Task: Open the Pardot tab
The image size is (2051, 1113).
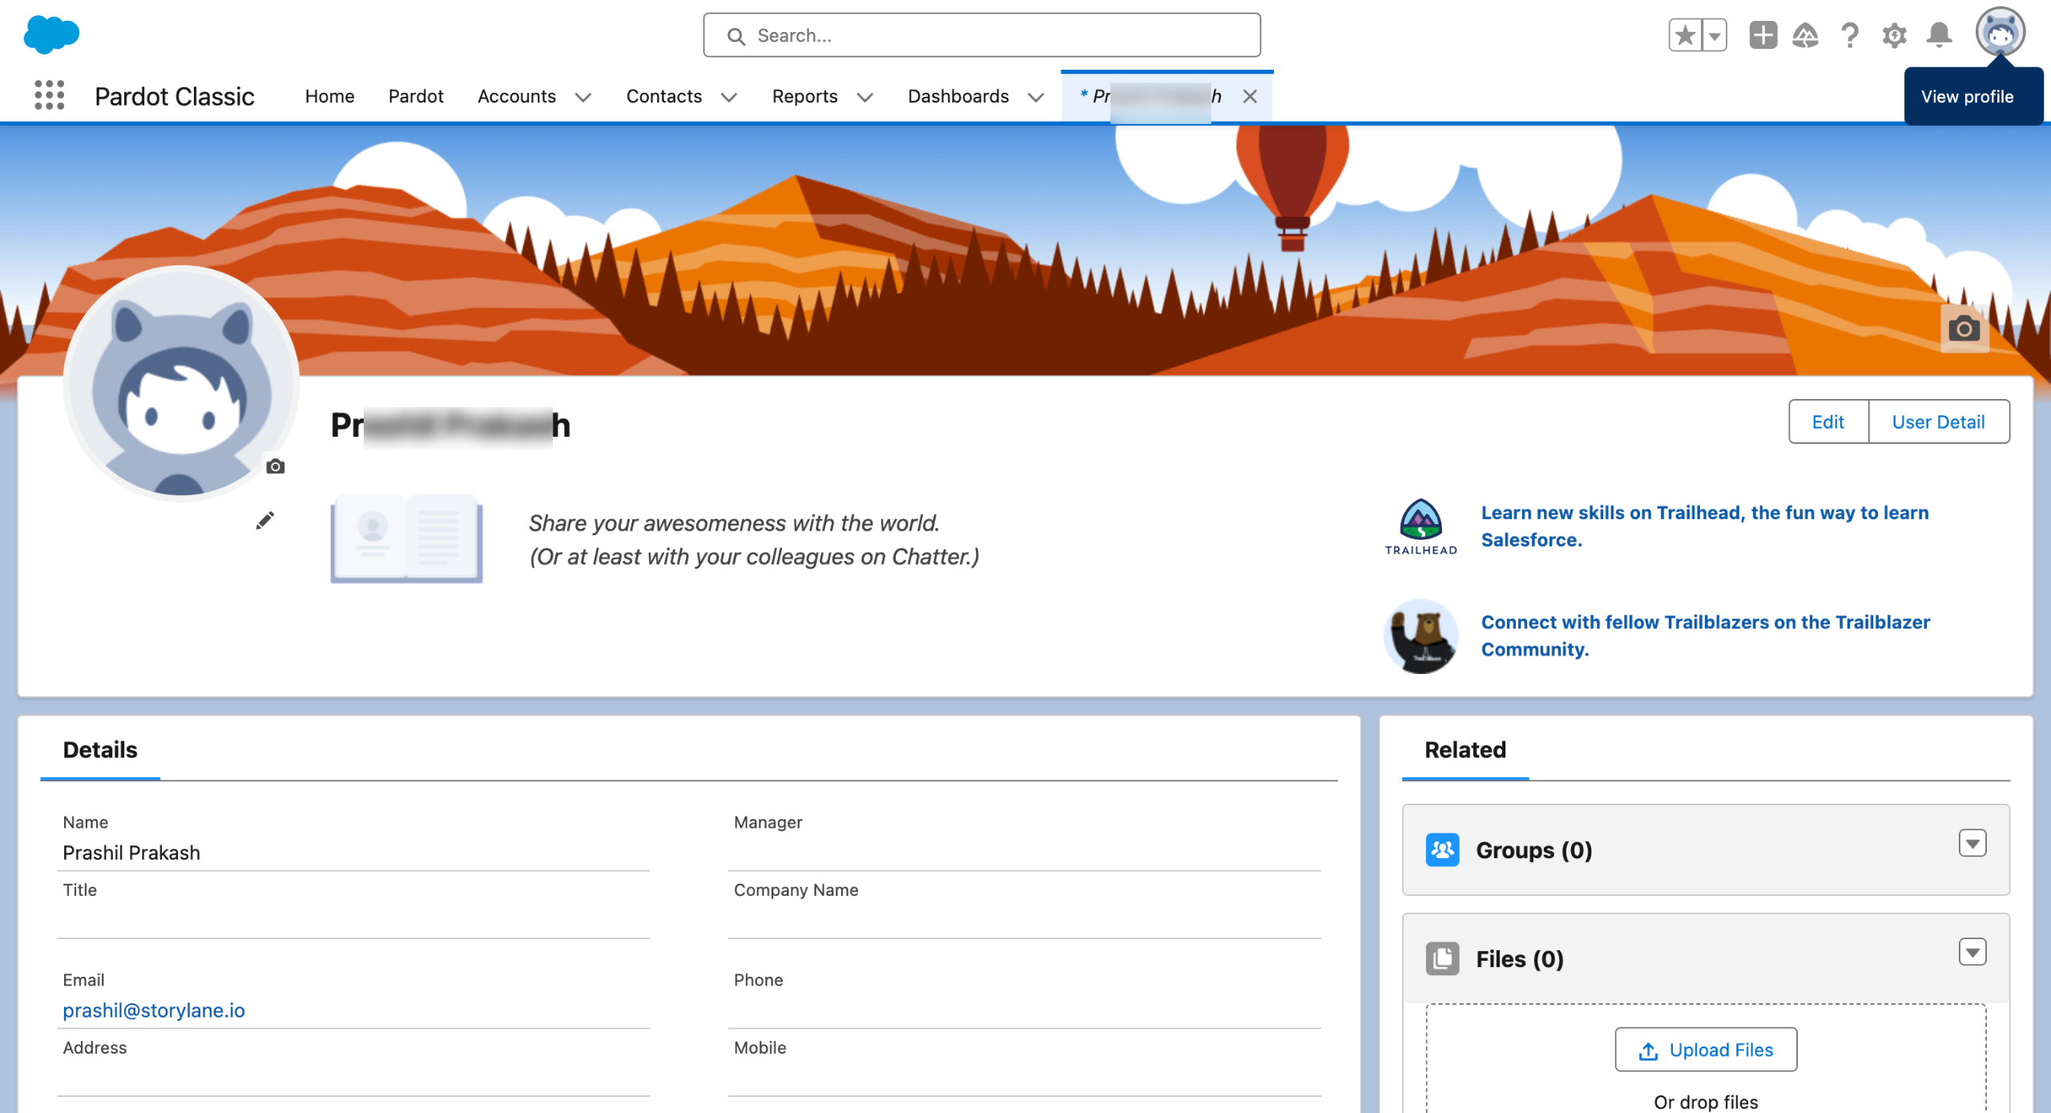Action: point(416,96)
